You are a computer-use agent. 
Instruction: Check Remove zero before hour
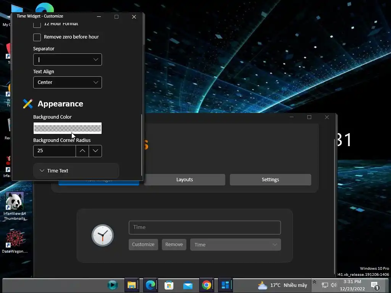click(x=37, y=37)
